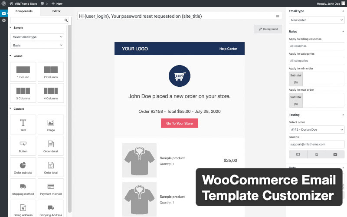
Task: Click the Help Center link
Action: coord(228,49)
